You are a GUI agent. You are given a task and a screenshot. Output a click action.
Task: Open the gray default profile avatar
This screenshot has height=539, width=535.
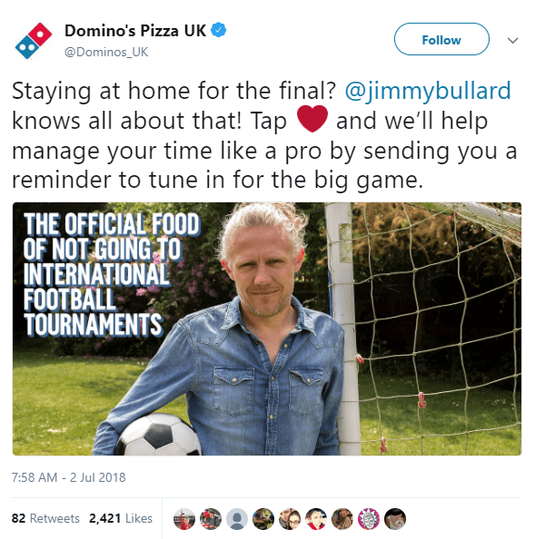click(x=237, y=519)
